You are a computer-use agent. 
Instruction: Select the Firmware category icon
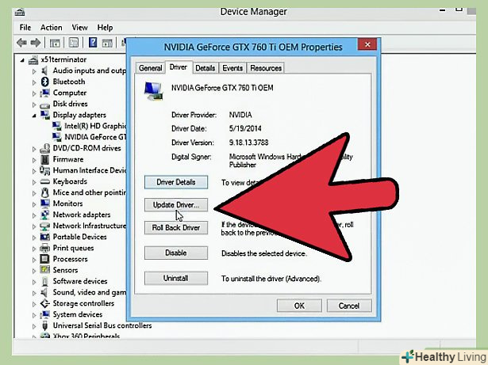coord(44,159)
